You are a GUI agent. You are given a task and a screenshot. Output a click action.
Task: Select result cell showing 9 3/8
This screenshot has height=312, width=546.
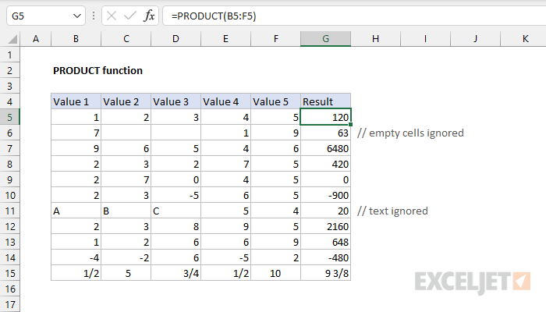325,273
